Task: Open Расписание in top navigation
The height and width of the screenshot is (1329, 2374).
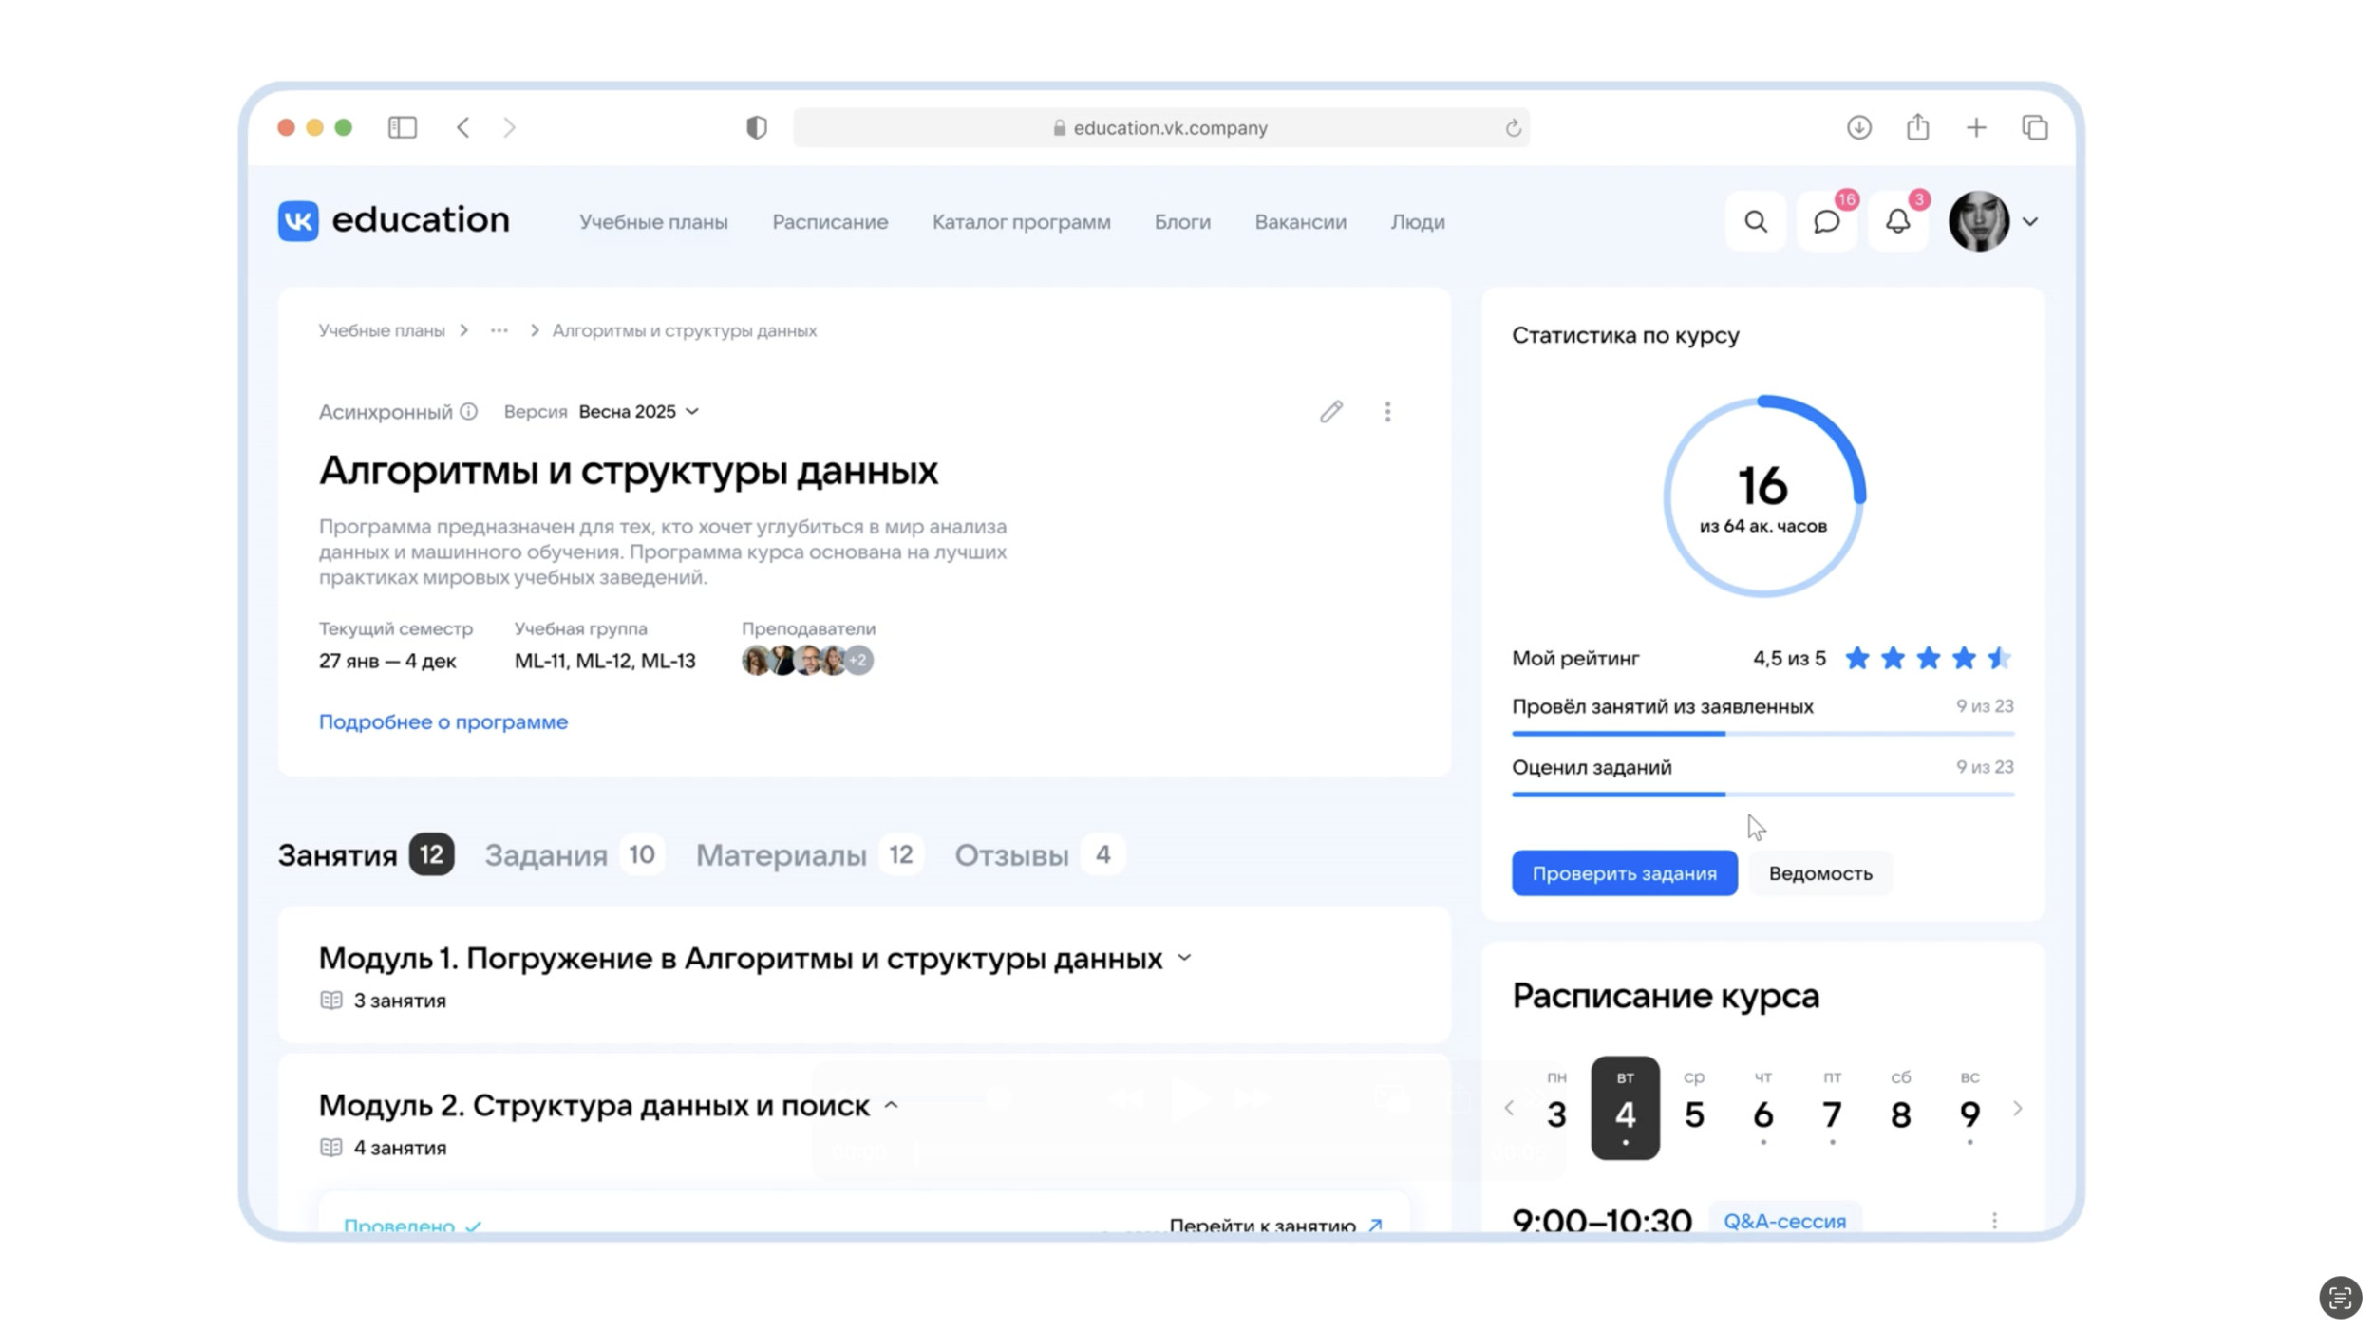Action: pos(829,222)
